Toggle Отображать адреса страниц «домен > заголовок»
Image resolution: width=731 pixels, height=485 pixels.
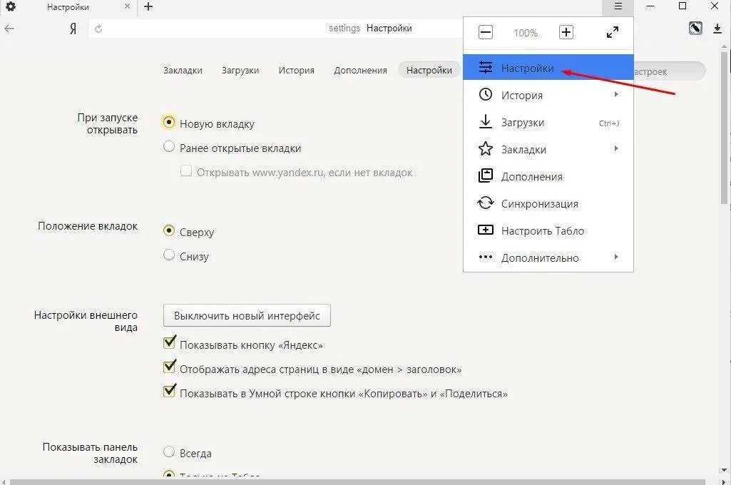click(169, 367)
